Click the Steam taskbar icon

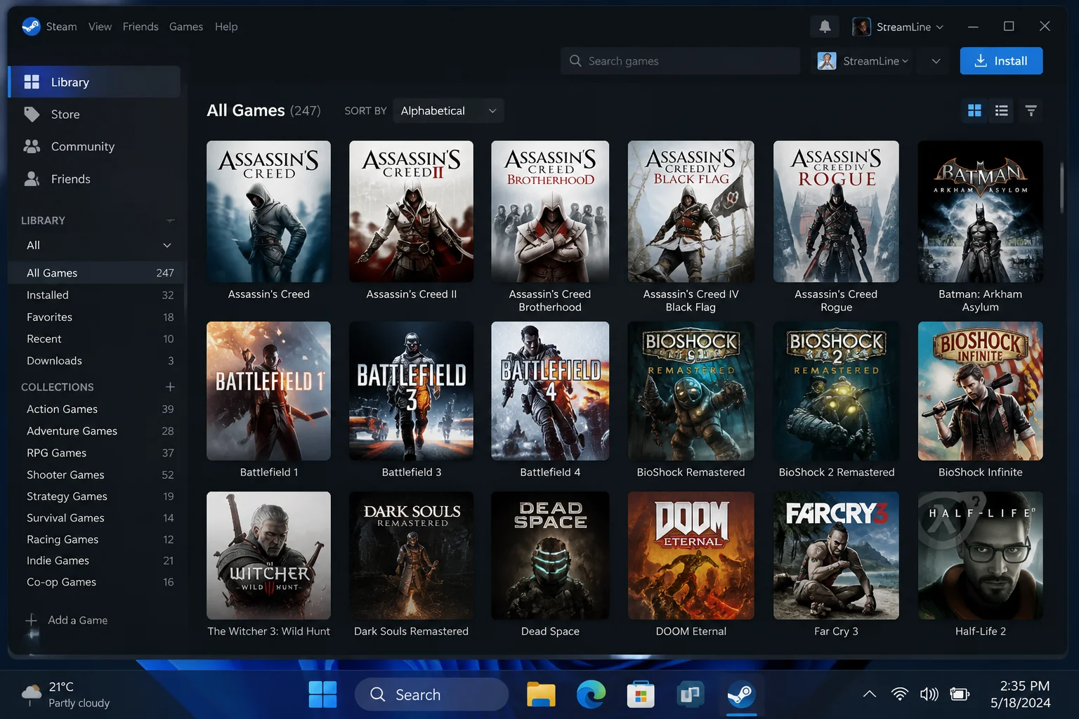point(741,694)
